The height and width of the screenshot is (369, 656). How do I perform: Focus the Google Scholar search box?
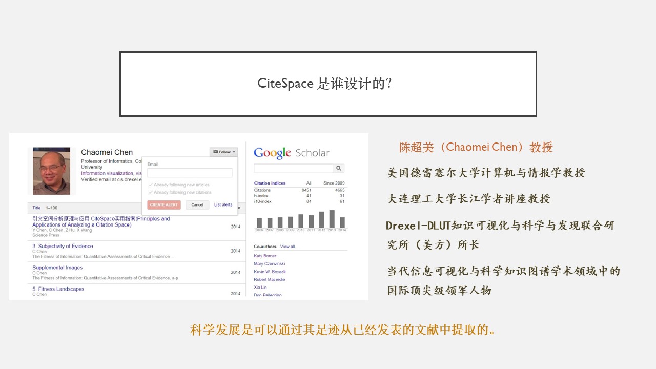(x=293, y=168)
